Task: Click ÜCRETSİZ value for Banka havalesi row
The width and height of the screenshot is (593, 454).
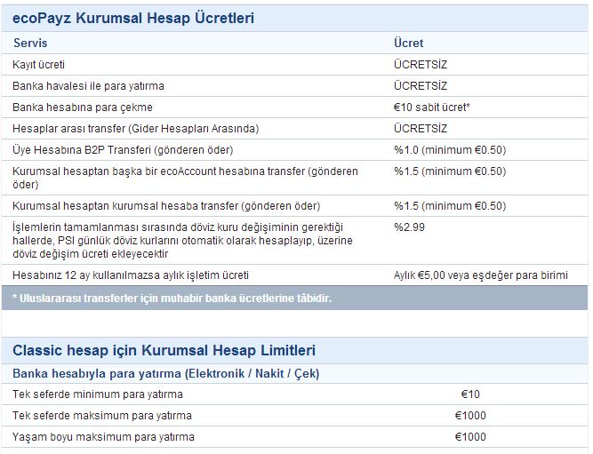Action: tap(421, 86)
